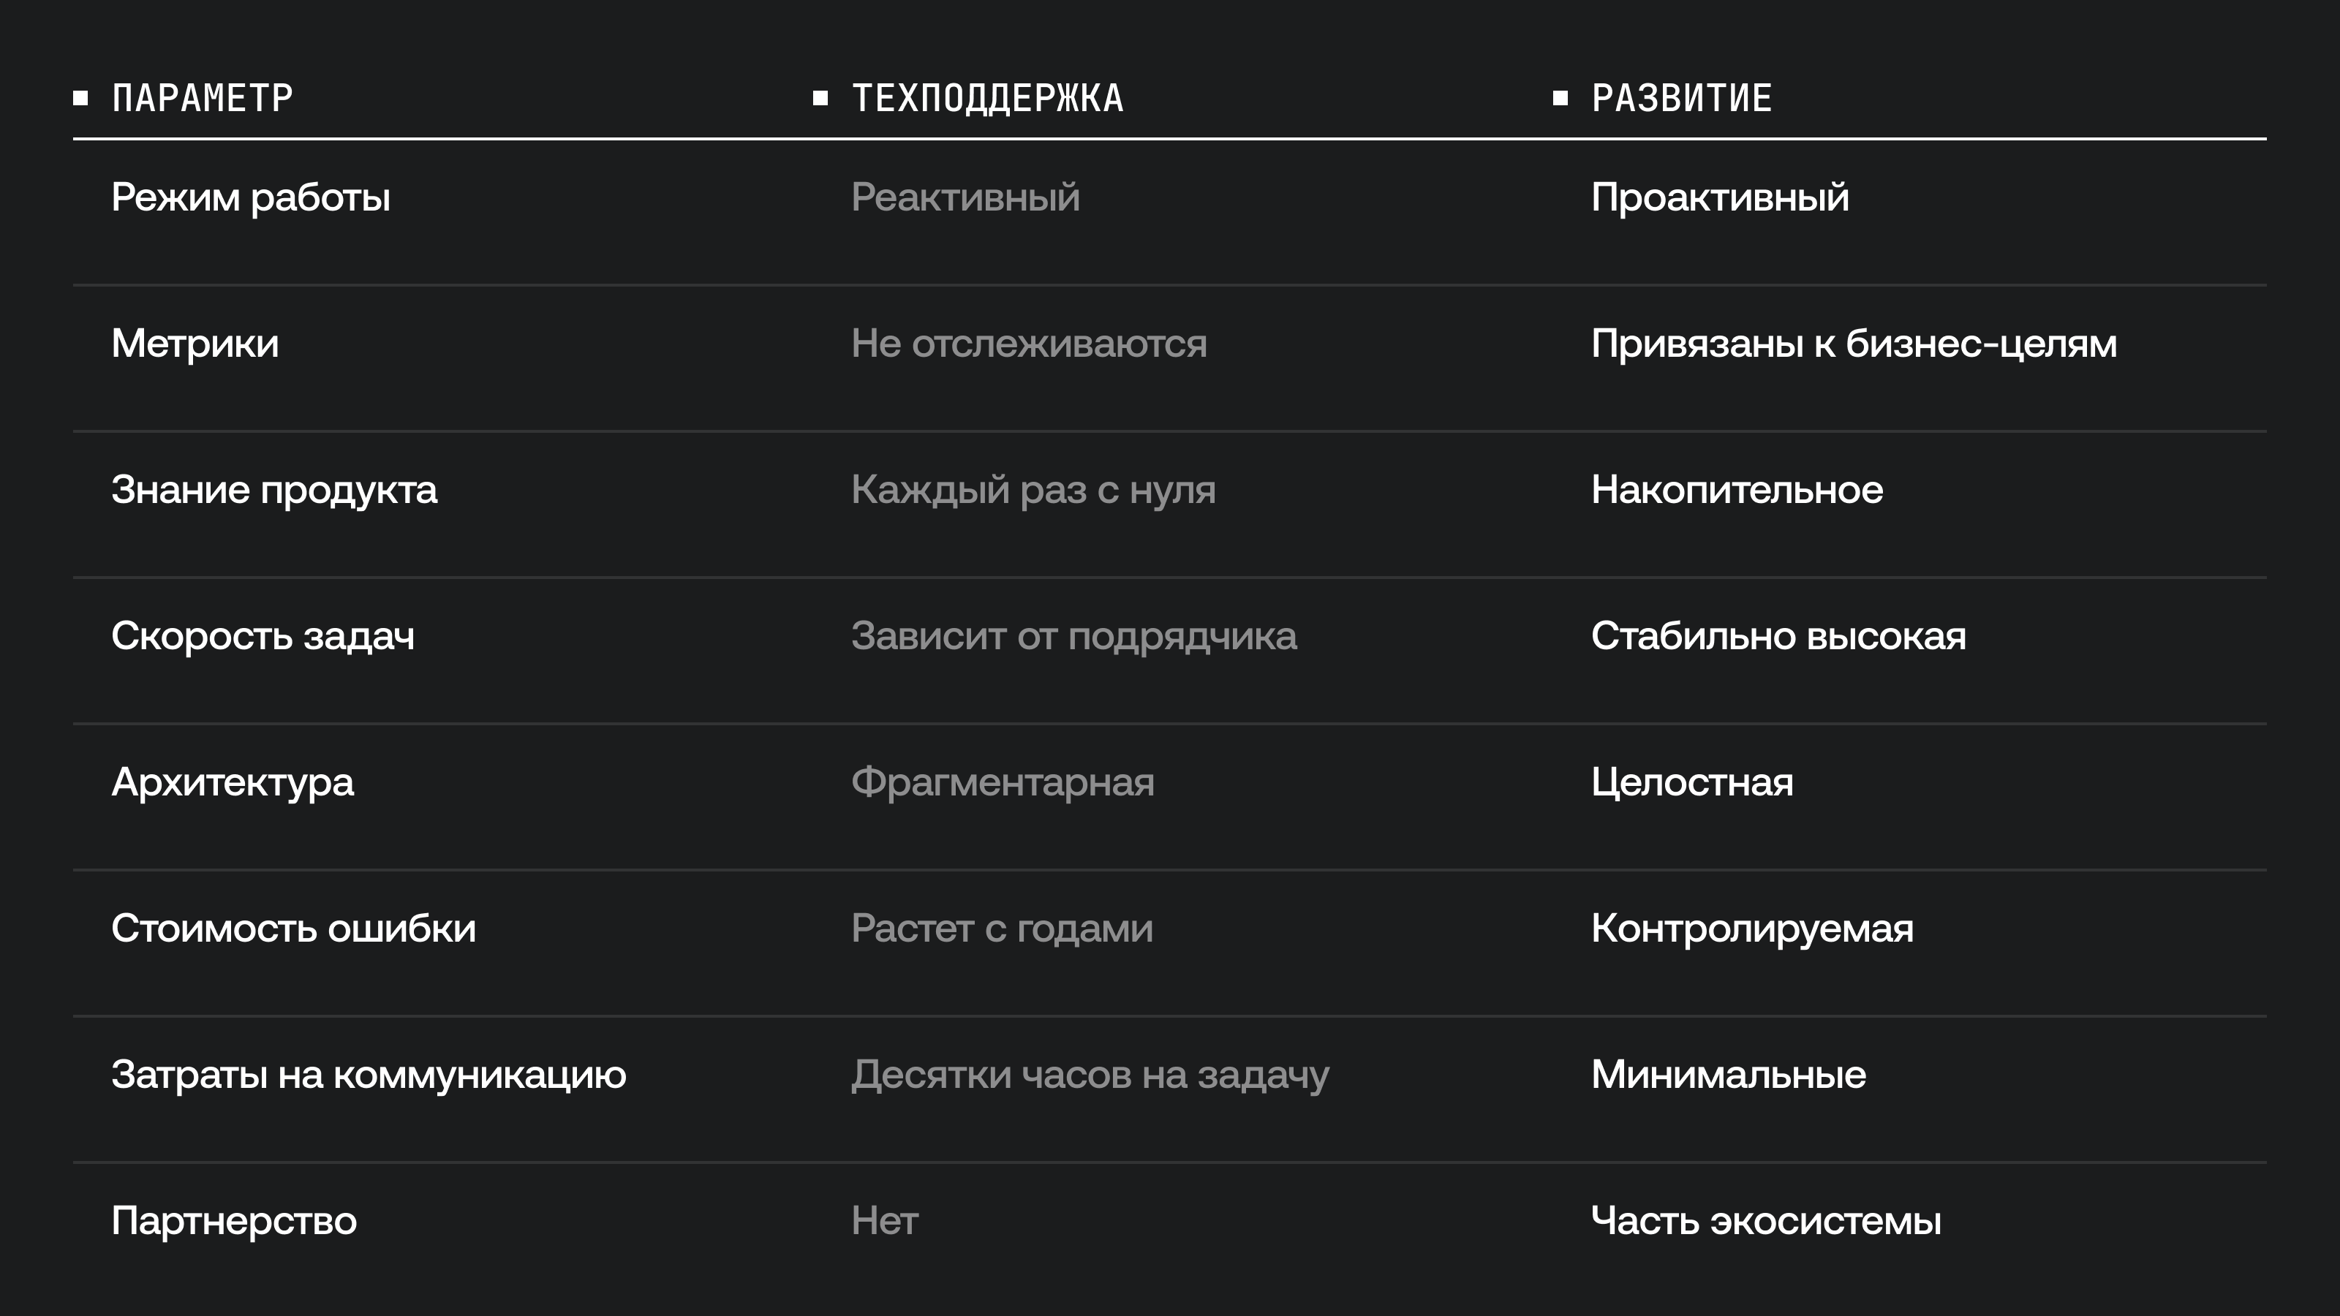Click the Стабильно высокая cell
This screenshot has width=2340, height=1316.
coord(1778,636)
